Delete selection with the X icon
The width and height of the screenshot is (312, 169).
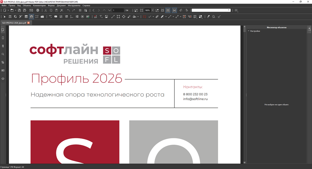pos(62,10)
